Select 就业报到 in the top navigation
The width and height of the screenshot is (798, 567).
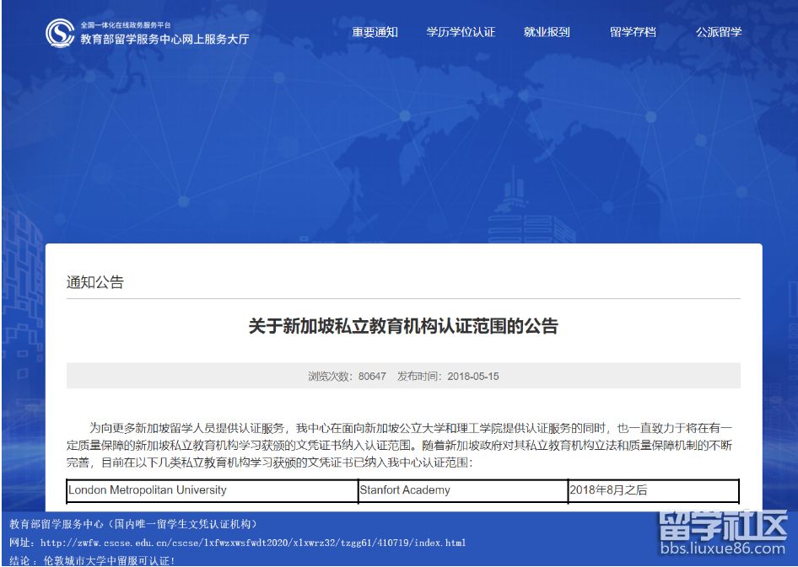click(547, 32)
